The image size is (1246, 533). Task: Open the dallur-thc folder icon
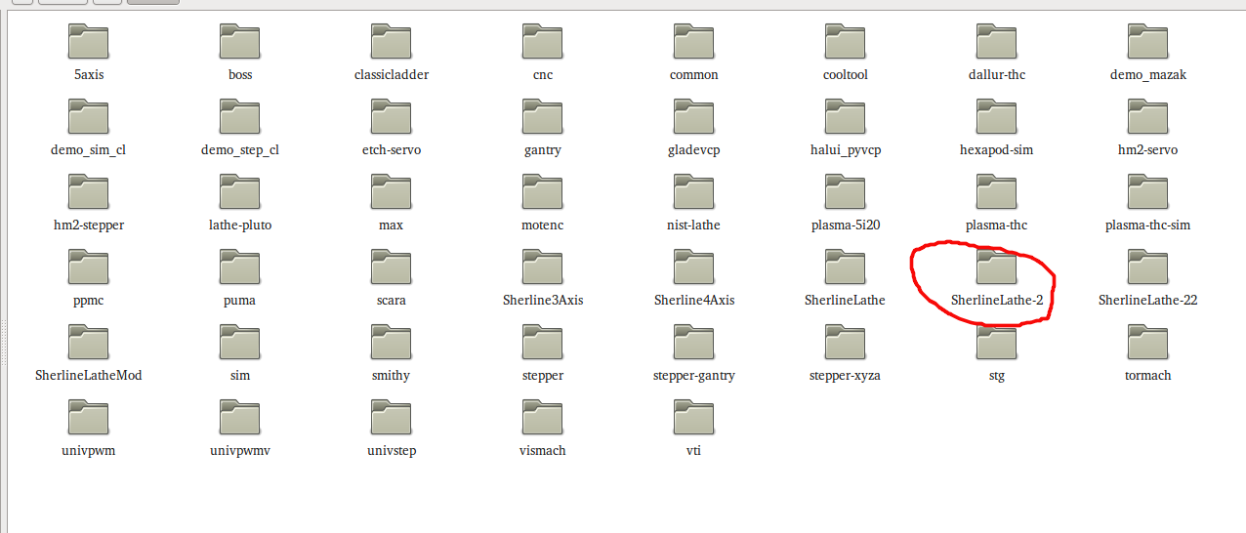[x=996, y=41]
